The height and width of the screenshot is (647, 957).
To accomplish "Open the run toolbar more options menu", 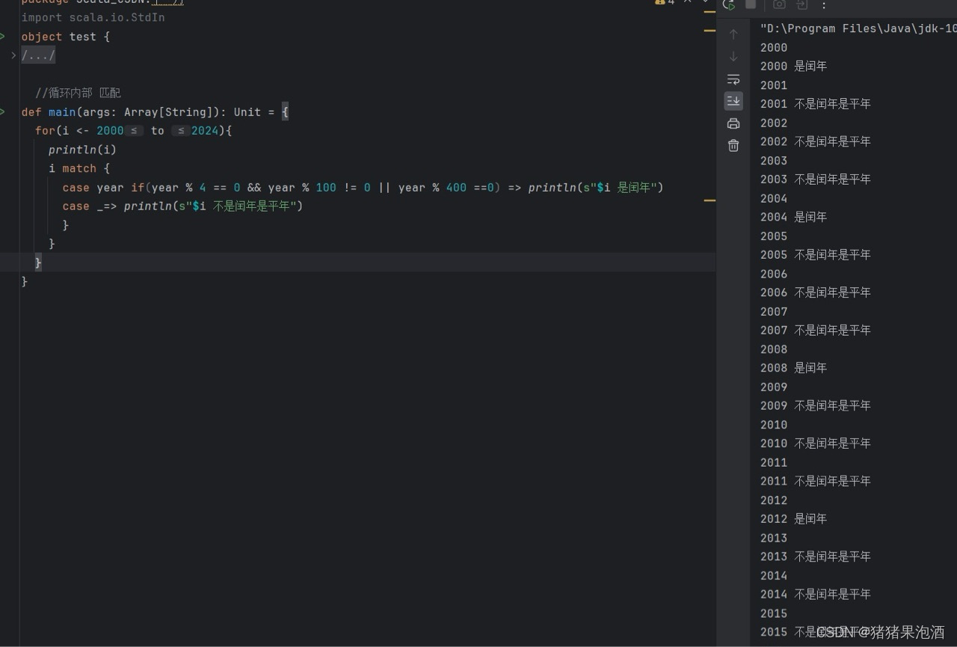I will [824, 5].
